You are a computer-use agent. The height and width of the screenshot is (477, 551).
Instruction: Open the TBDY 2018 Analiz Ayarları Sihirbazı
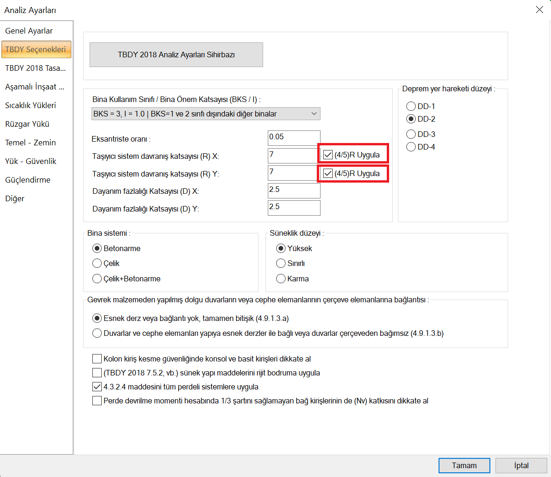(x=176, y=55)
